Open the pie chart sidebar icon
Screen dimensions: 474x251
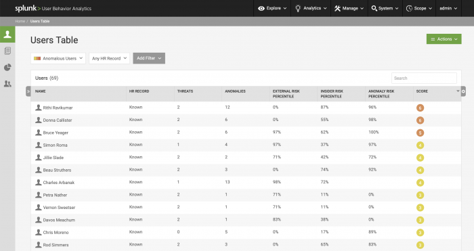click(x=7, y=67)
